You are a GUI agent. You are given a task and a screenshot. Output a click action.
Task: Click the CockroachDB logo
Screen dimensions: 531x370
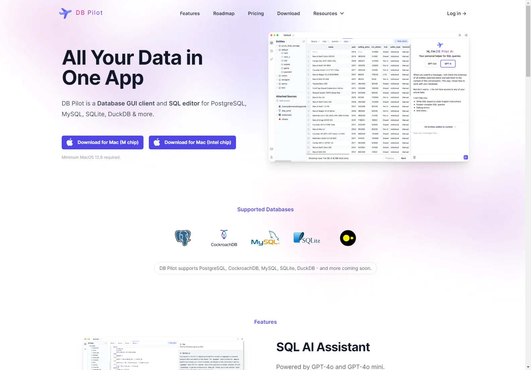pyautogui.click(x=224, y=238)
